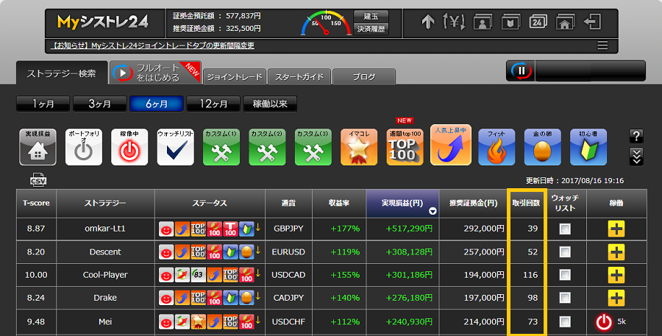Select the 週間top100 filter icon
Image resolution: width=662 pixels, height=336 pixels.
(405, 146)
